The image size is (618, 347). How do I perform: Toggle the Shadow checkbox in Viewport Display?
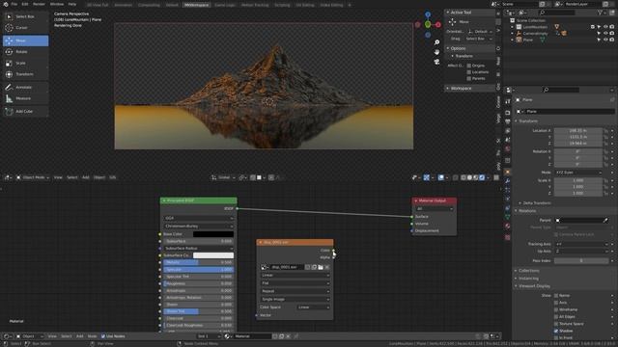tap(556, 331)
